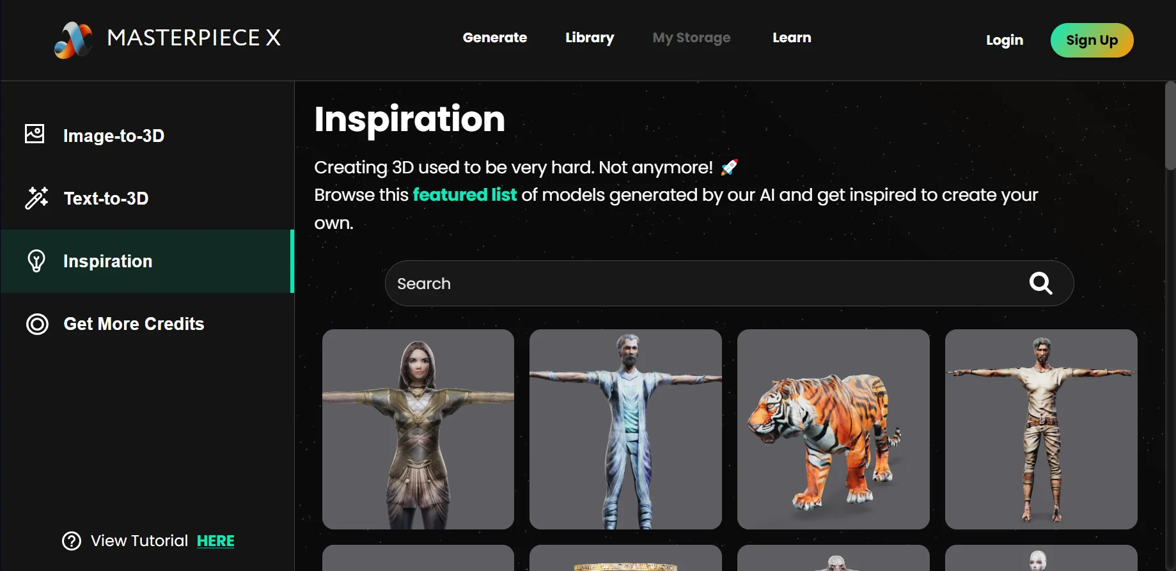
Task: Open the hooded female character model thumbnail
Action: coord(418,429)
